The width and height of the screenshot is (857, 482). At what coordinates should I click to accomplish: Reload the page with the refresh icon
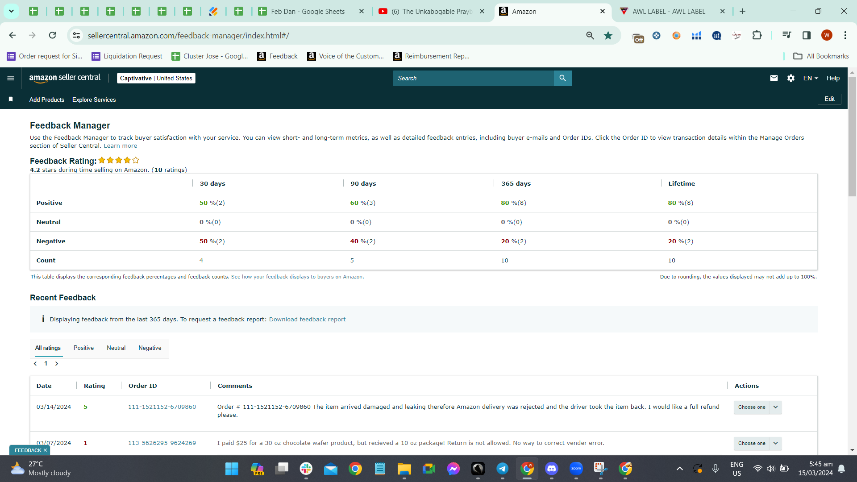pos(53,35)
